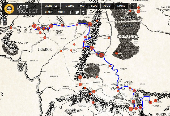Zoom out the map with minus button
This screenshot has width=170, height=116.
click(x=5, y=24)
